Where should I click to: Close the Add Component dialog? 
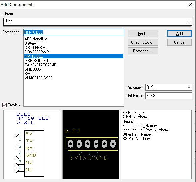point(190,5)
